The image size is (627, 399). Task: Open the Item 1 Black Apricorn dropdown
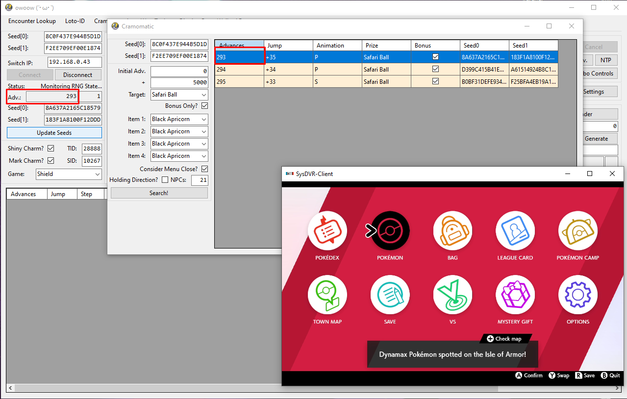click(x=179, y=119)
